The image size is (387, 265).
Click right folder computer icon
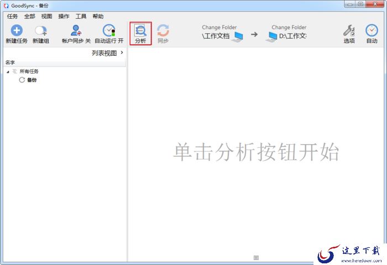click(272, 37)
